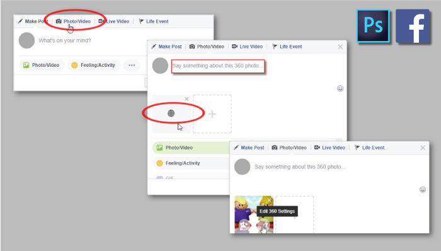Open Life Event tab in middle composer
The height and width of the screenshot is (251, 441).
[287, 47]
